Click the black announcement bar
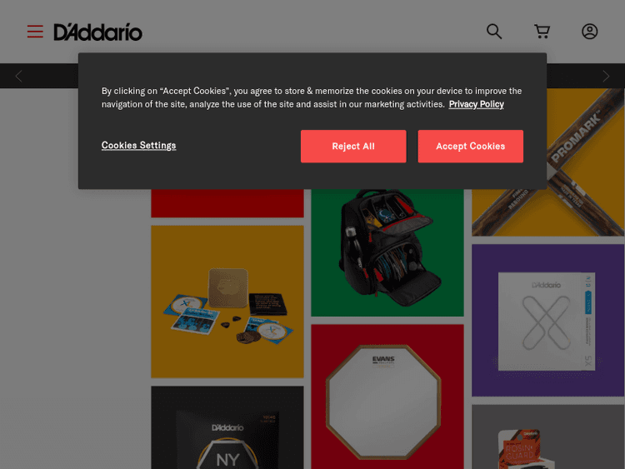This screenshot has height=469, width=625. 312,76
